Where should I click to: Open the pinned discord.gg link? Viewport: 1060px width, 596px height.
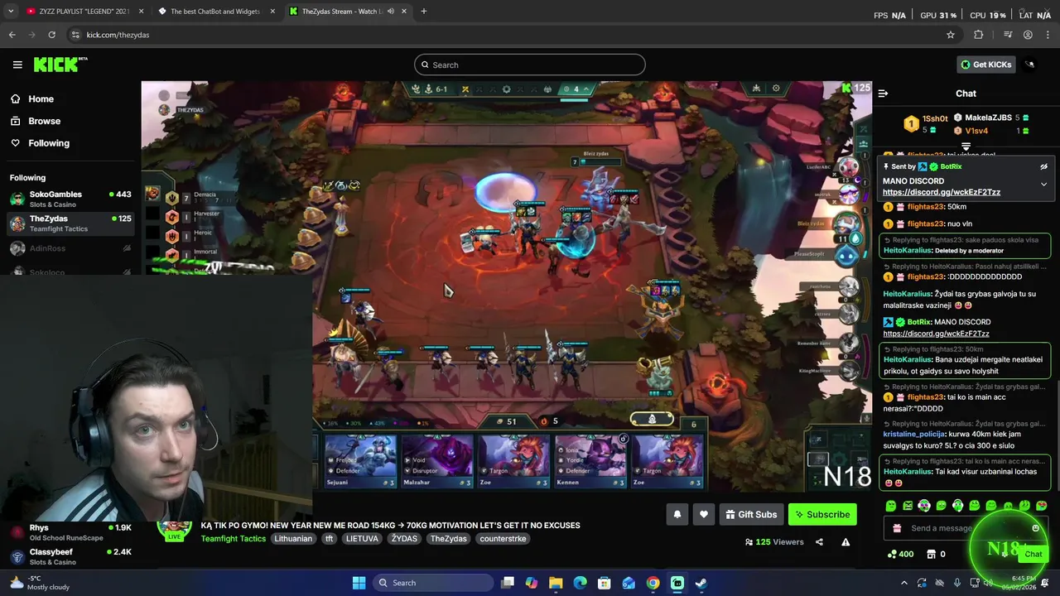[942, 192]
